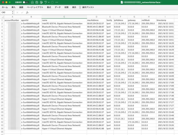This screenshot has width=178, height=135.
Task: Click the Home icon in title bar
Action: click(32, 2)
